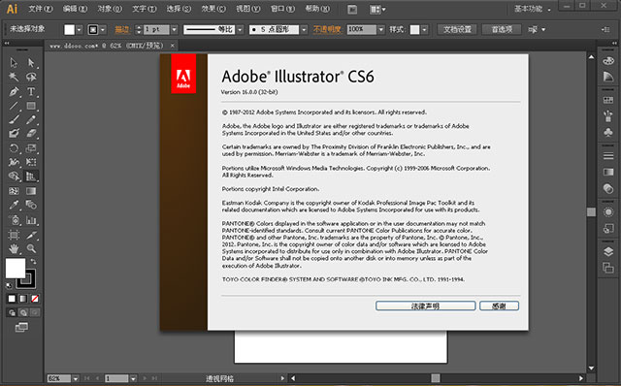621x386 pixels.
Task: Open the 样式 graphic style dropdown
Action: tap(424, 29)
